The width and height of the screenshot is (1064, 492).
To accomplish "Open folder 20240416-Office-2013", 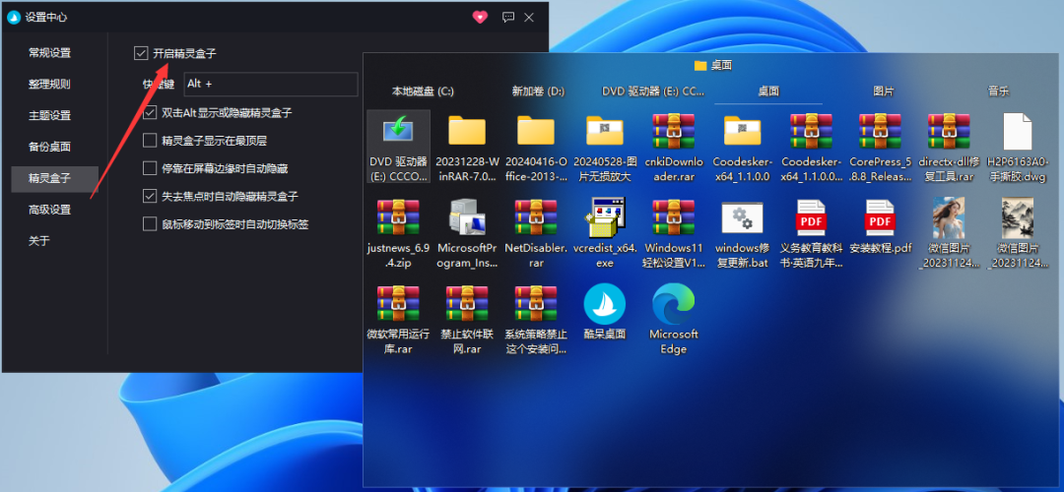I will (535, 130).
